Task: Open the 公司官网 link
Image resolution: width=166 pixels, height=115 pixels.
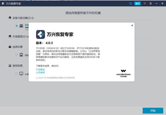Action: pyautogui.click(x=40, y=72)
